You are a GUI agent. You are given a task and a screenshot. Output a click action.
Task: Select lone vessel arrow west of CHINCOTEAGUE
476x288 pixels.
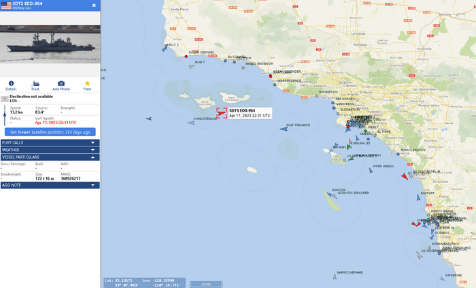pos(148,118)
